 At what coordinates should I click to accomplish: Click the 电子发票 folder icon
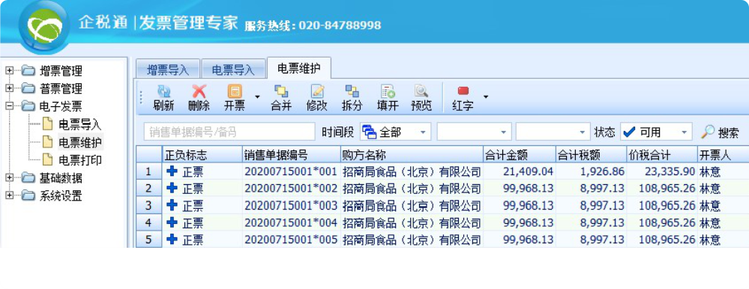(x=28, y=106)
